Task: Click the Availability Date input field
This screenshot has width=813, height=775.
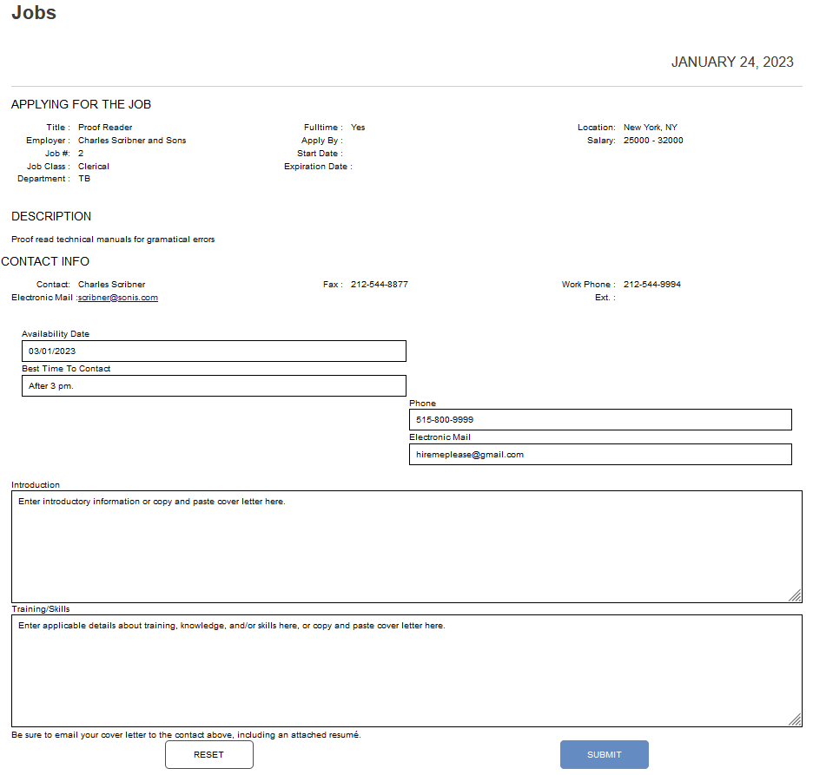Action: (x=214, y=351)
